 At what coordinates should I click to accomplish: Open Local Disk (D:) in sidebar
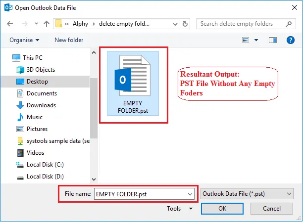coord(45,177)
